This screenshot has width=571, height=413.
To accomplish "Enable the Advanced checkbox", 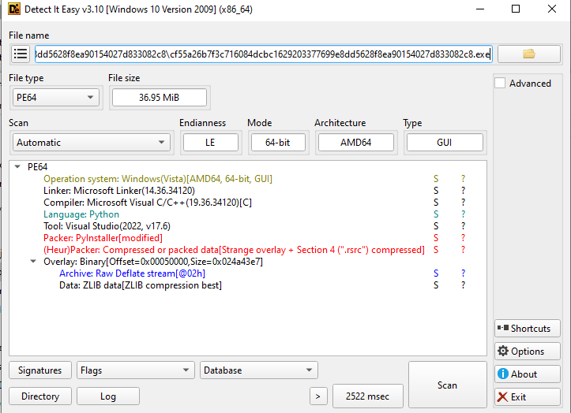I will [500, 84].
